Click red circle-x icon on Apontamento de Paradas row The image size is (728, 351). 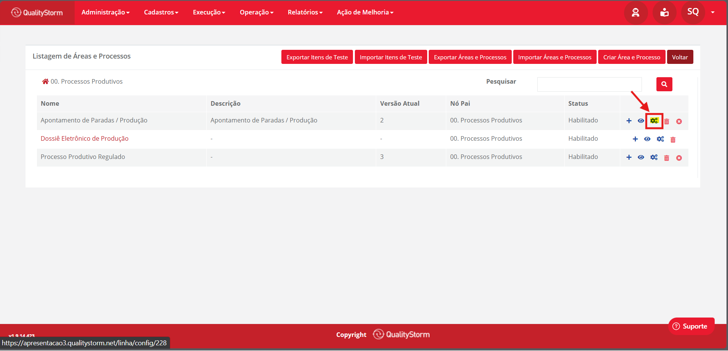pyautogui.click(x=679, y=121)
